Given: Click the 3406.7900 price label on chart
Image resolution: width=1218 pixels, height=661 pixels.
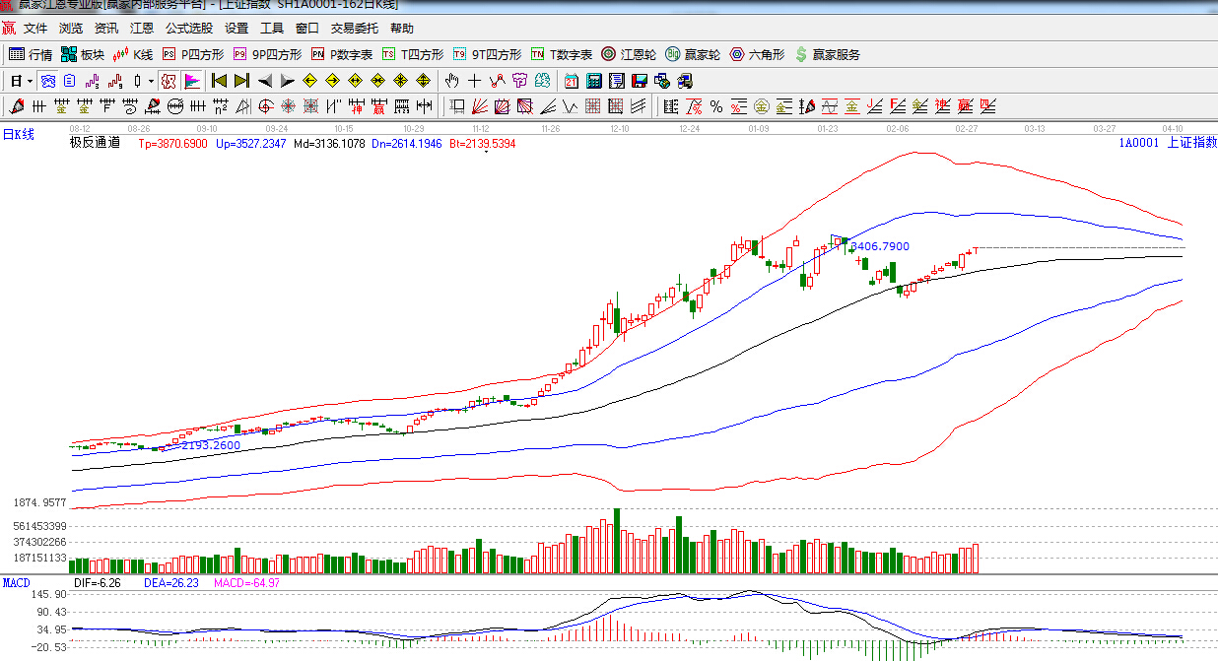Looking at the screenshot, I should pos(879,246).
